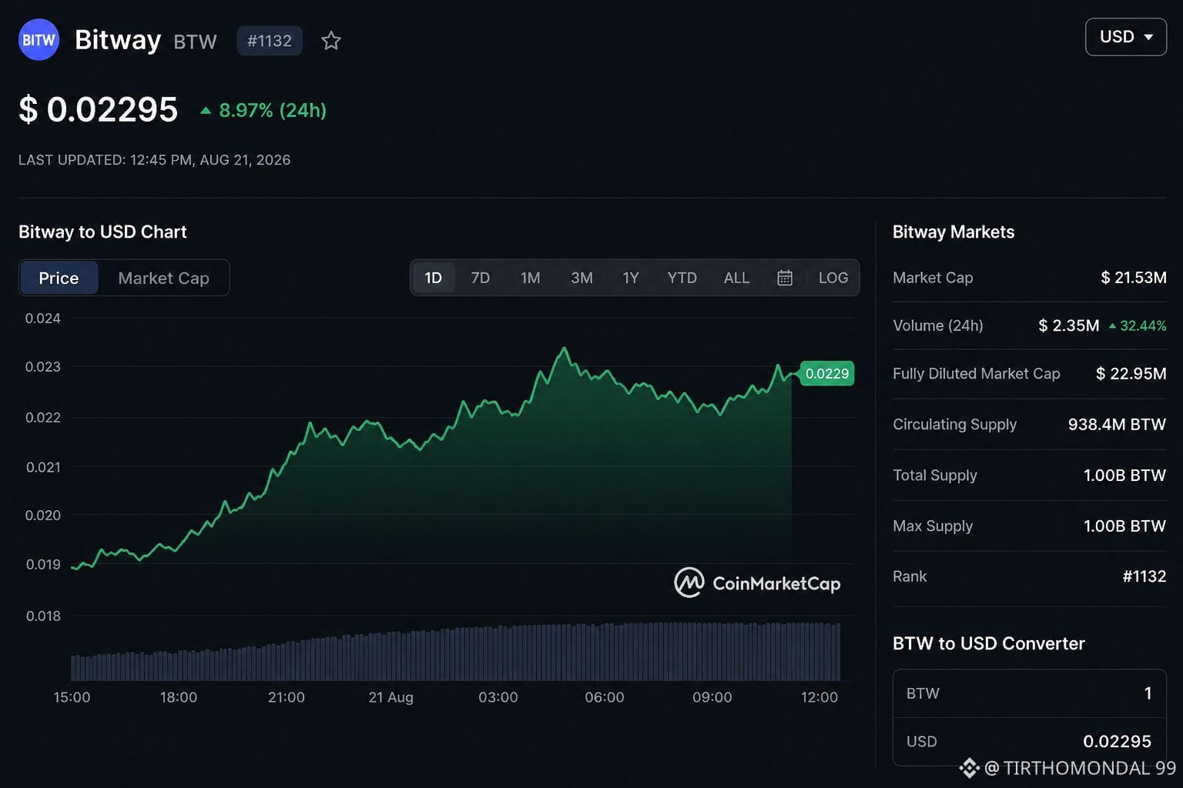Add Bitway to watchlist with star icon
The height and width of the screenshot is (788, 1183).
[x=331, y=41]
